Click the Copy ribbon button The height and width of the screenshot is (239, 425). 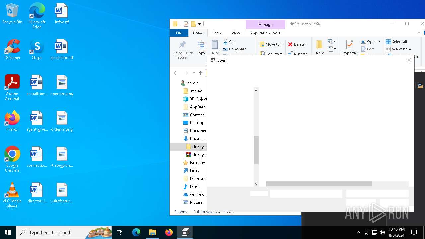[201, 47]
